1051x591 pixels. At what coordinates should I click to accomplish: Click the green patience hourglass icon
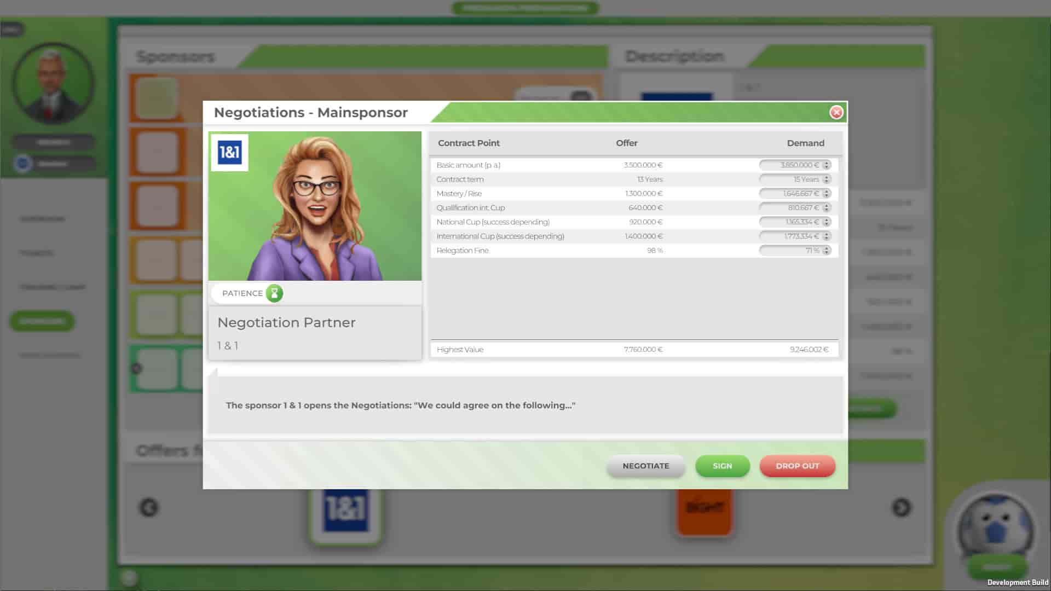pyautogui.click(x=274, y=293)
